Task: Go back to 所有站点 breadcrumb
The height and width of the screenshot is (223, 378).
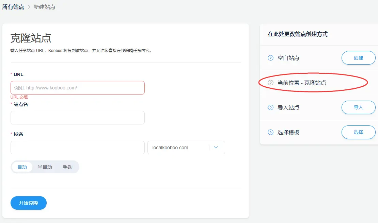Action: (x=13, y=7)
